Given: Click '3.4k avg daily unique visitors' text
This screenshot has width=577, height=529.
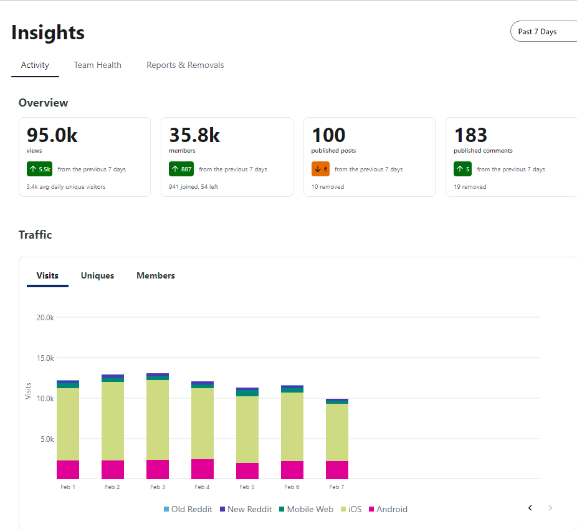Looking at the screenshot, I should (x=66, y=187).
